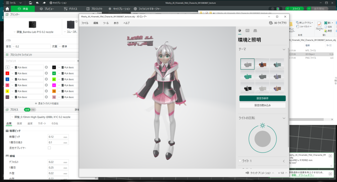Open the grid and views icon in 3D Viewer
This screenshot has height=182, width=337.
(255, 30)
